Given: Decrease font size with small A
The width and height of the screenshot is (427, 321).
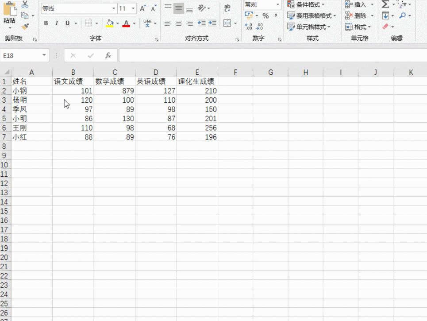Looking at the screenshot, I should [154, 8].
